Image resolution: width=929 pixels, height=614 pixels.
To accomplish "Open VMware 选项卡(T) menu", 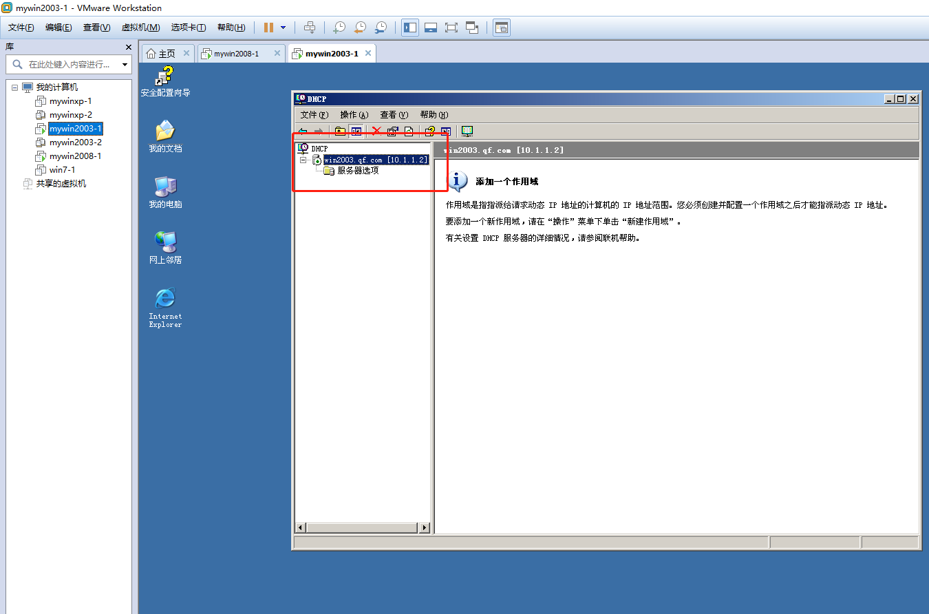I will [189, 28].
